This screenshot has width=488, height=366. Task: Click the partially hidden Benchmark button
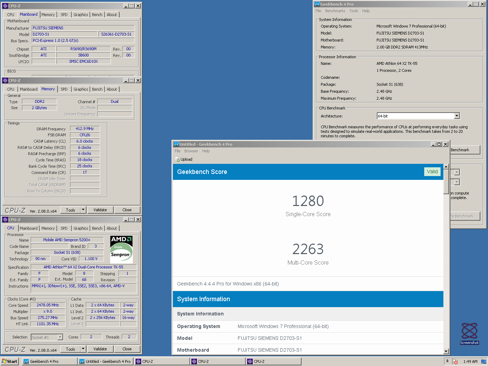pos(465,150)
